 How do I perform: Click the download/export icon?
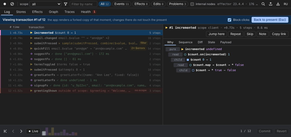pyautogui.click(x=278, y=4)
